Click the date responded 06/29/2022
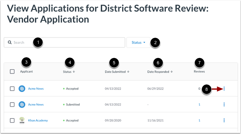241x134 pixels. [x=156, y=89]
